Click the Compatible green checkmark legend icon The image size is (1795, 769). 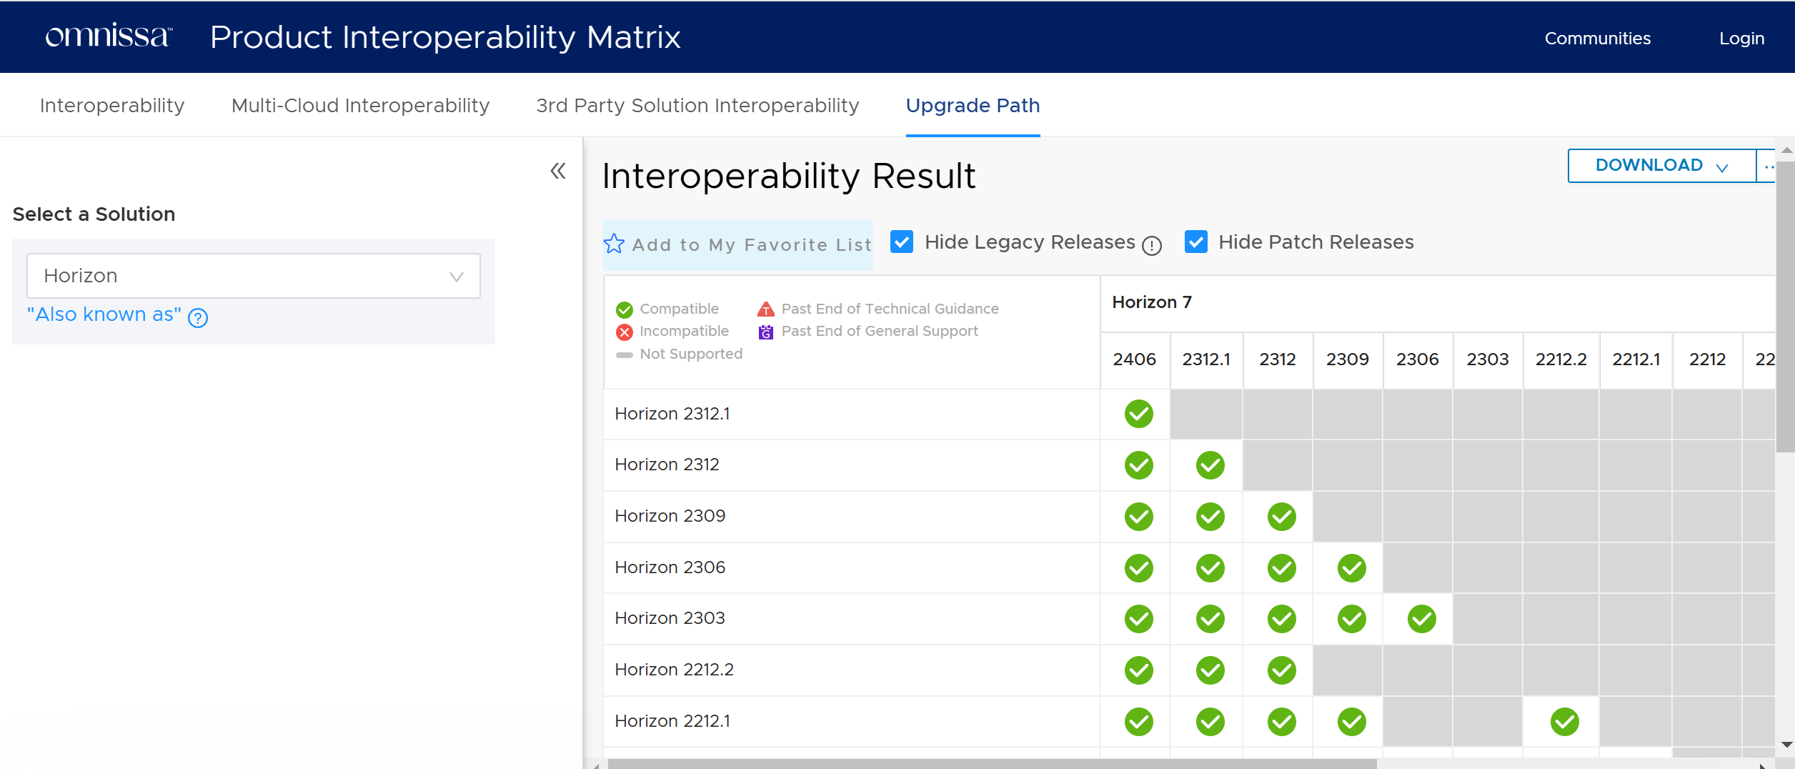click(x=625, y=309)
